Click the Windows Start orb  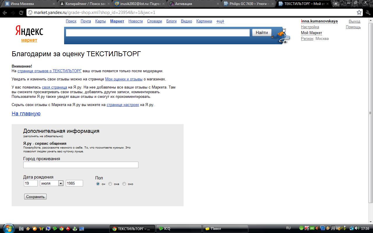[8, 228]
